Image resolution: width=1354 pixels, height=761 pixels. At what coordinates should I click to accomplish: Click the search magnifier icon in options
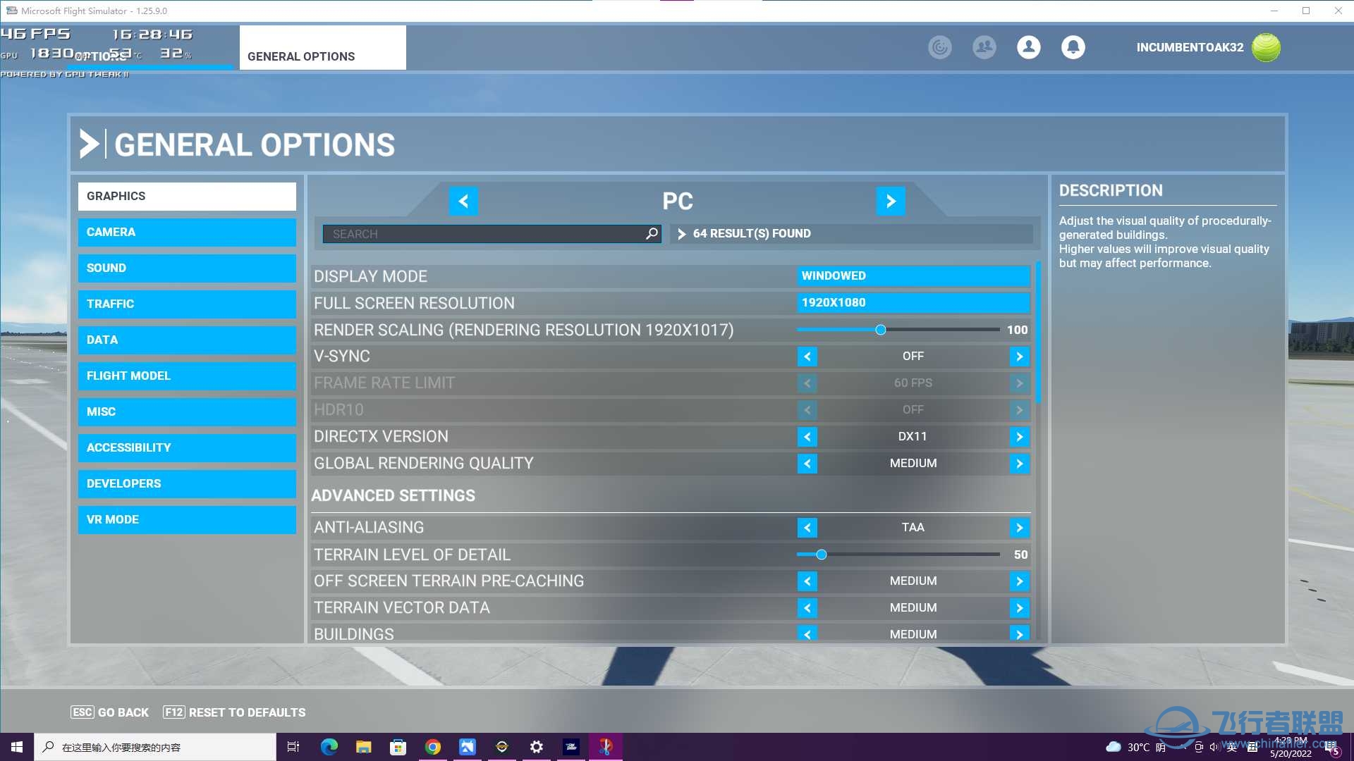652,233
